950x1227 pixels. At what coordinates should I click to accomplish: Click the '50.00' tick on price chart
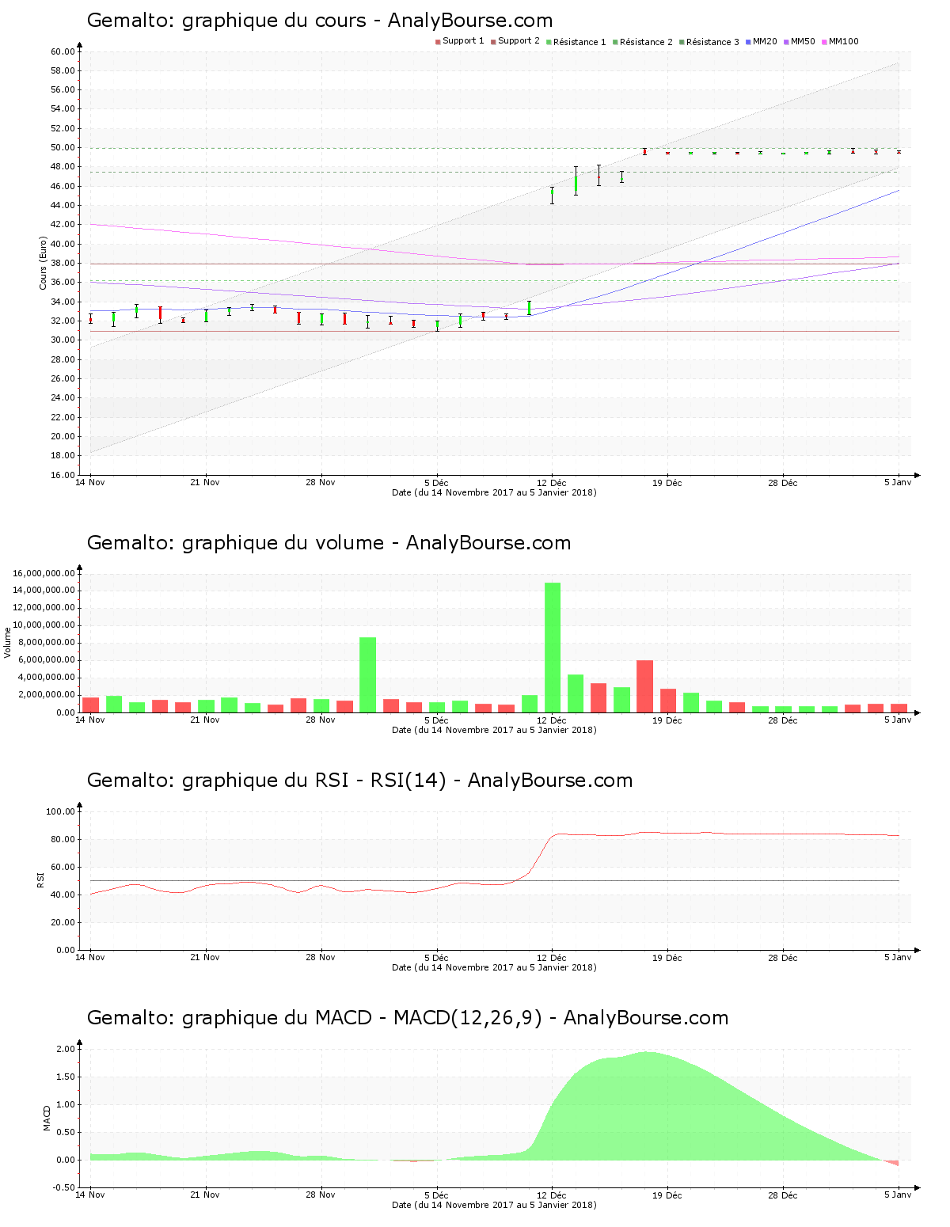point(63,147)
